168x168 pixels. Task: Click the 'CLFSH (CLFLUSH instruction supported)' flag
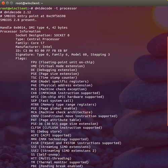(x=67, y=128)
